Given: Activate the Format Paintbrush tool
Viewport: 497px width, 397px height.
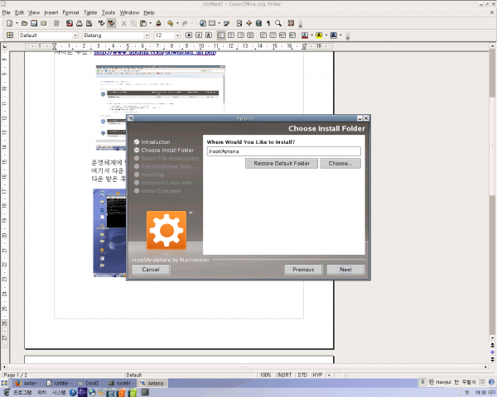Looking at the screenshot, I should (x=158, y=23).
